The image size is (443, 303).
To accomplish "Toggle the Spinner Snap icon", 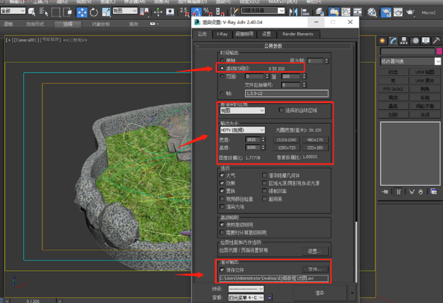I will (x=220, y=12).
